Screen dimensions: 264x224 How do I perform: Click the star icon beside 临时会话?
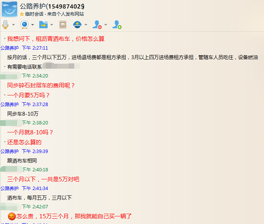point(22,14)
